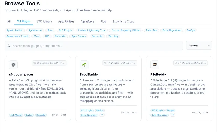
Task: Filter by Agentforce tag chip
Action: (x=35, y=30)
